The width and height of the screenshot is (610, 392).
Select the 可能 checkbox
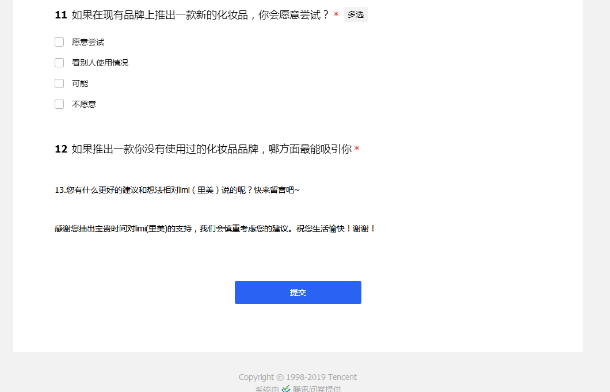pos(59,83)
